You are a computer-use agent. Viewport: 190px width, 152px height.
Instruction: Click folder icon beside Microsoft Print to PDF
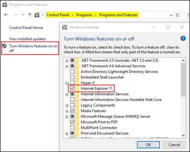[x=77, y=122]
